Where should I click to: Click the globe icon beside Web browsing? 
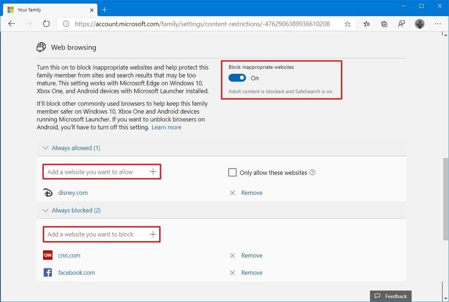click(x=41, y=47)
